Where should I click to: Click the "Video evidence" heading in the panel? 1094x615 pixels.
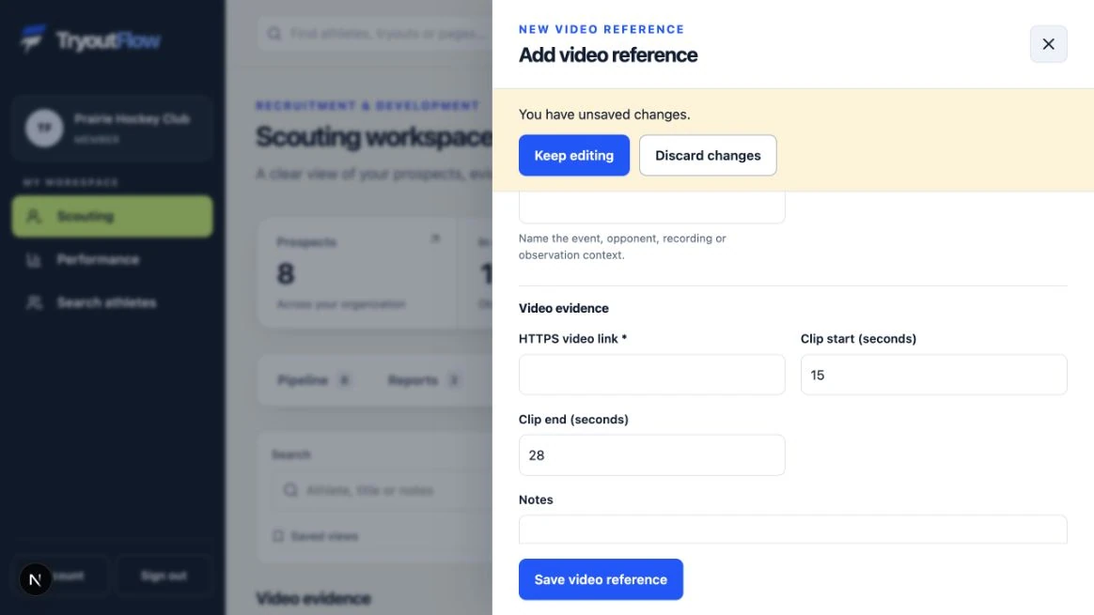click(x=563, y=308)
